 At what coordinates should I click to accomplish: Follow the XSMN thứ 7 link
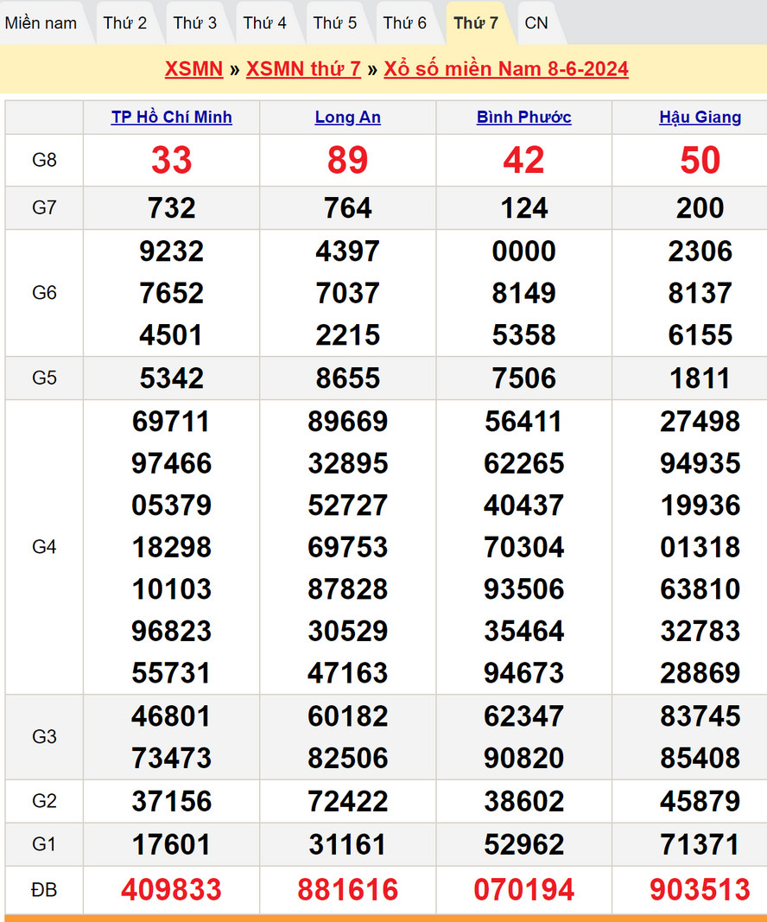(303, 69)
